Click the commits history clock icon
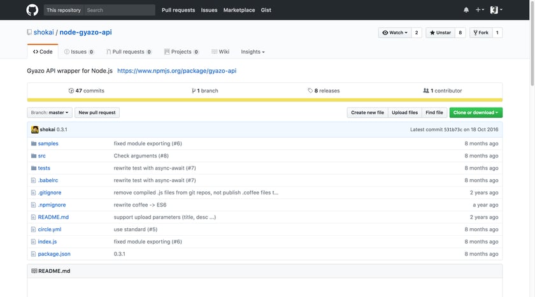The image size is (535, 297). point(71,91)
